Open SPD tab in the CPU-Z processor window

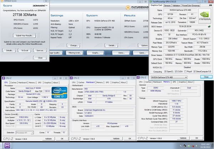(x=40, y=83)
